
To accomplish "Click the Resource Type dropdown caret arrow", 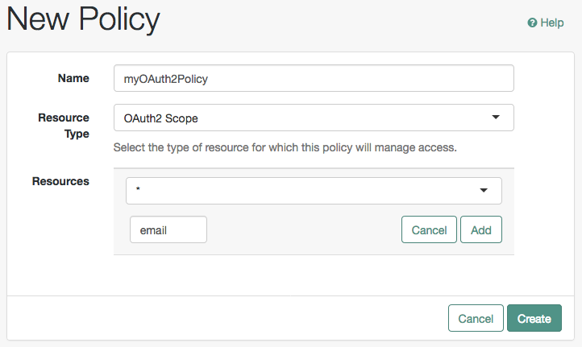I will click(x=496, y=118).
